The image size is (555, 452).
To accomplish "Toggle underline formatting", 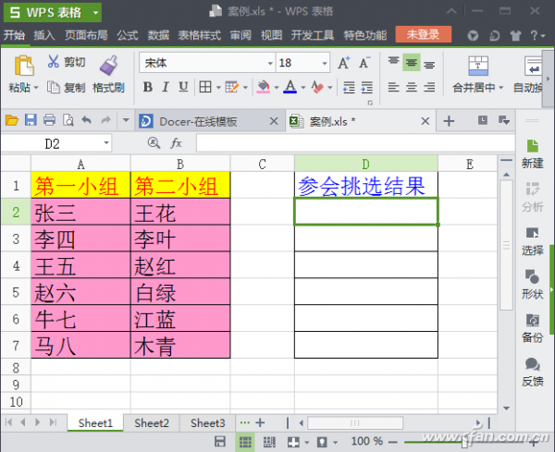I will 183,87.
